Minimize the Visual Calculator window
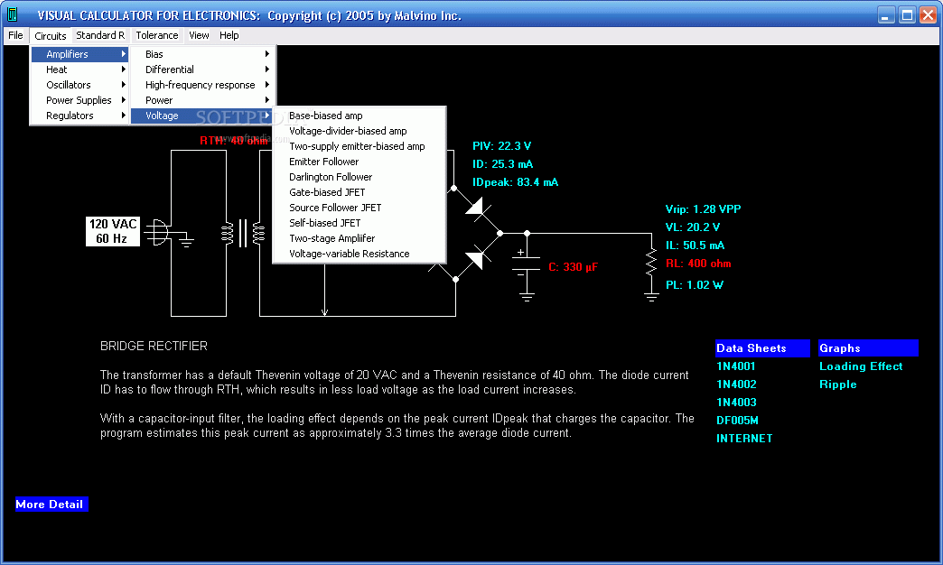 click(885, 15)
